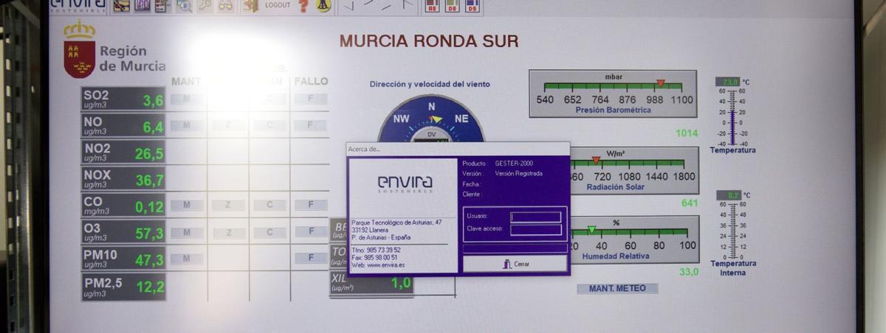Screen dimensions: 886x333
Task: Click the Presión Barométrica gauge marker
Action: tap(661, 83)
